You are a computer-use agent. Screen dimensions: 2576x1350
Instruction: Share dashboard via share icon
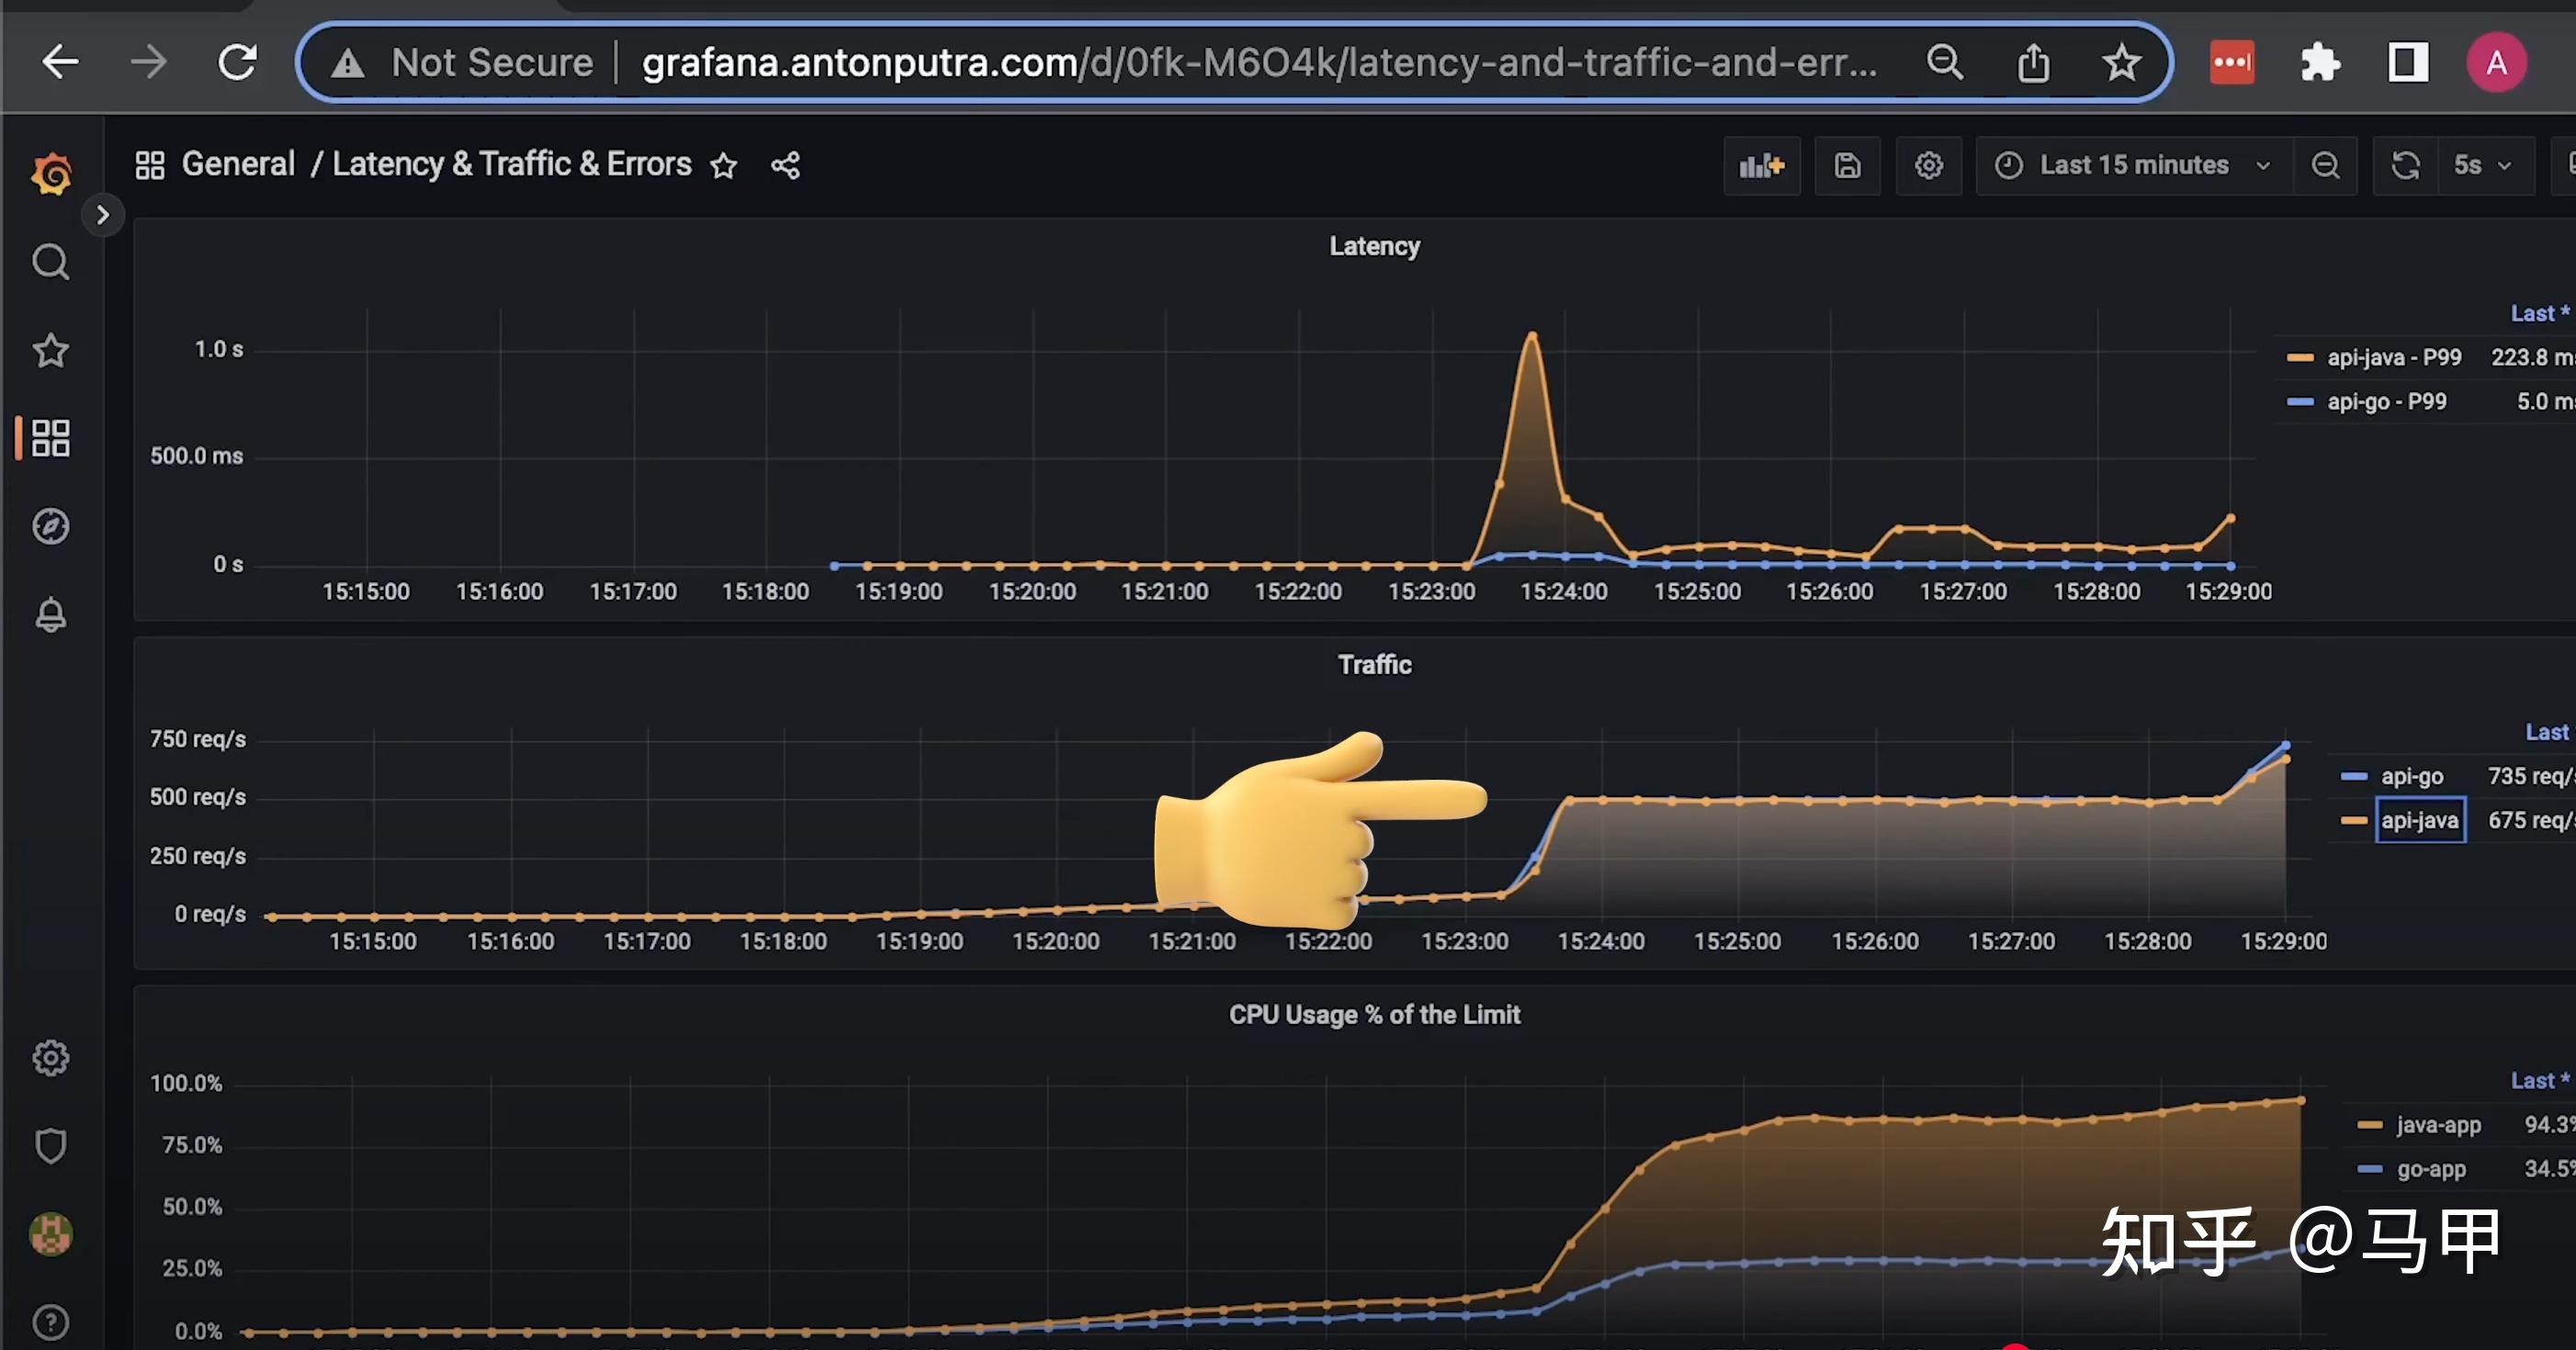point(785,166)
